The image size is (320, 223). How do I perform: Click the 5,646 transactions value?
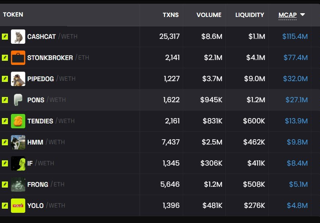click(x=170, y=184)
